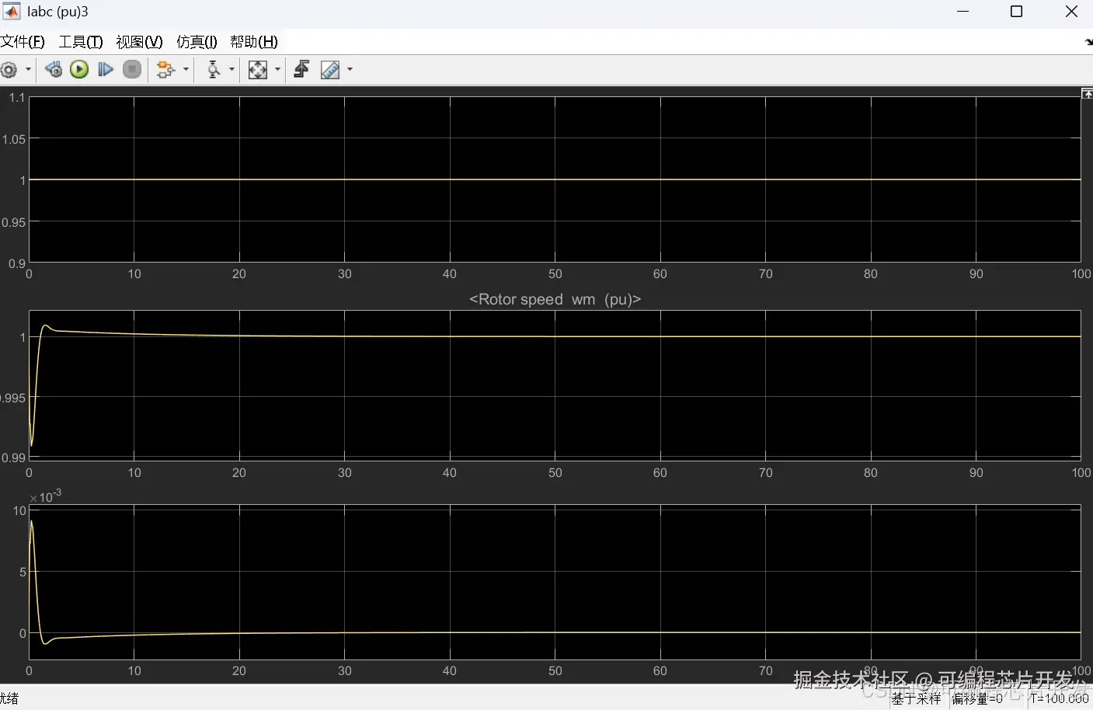Click the step forward icon
This screenshot has width=1093, height=710.
106,70
